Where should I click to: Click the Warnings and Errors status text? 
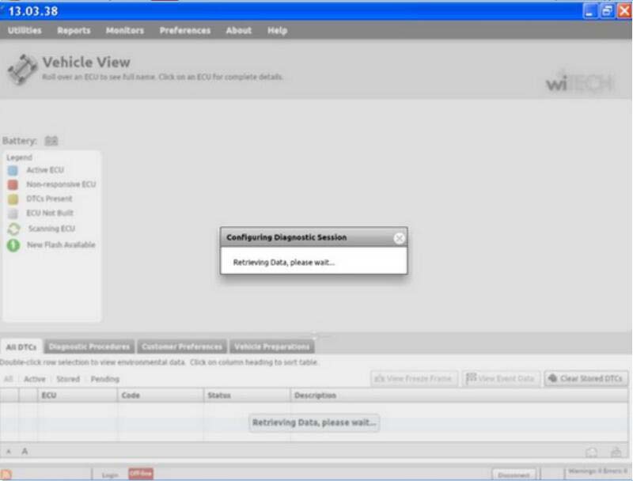pos(597,472)
